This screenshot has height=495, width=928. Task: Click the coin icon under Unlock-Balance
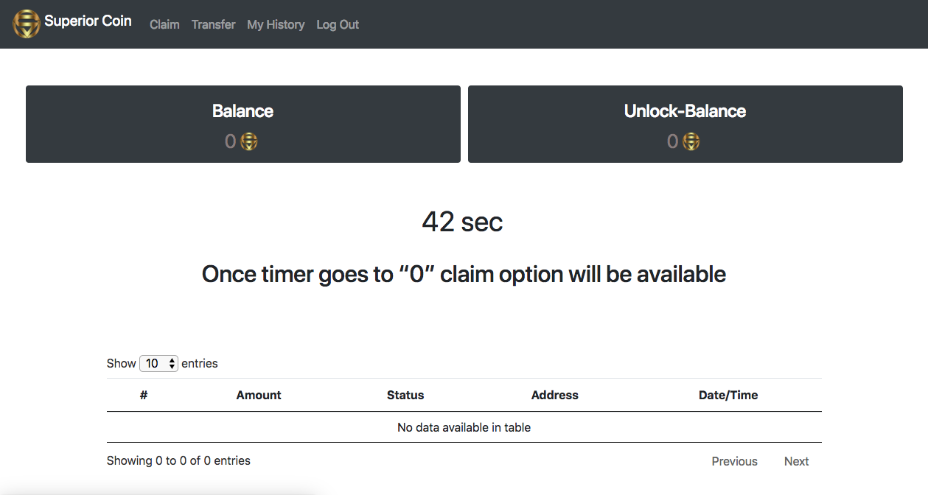click(691, 141)
